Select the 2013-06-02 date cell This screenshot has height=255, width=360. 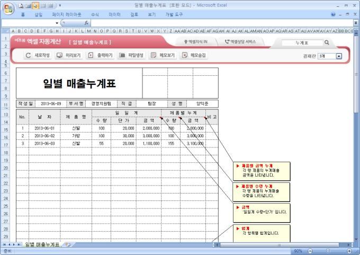(44, 136)
